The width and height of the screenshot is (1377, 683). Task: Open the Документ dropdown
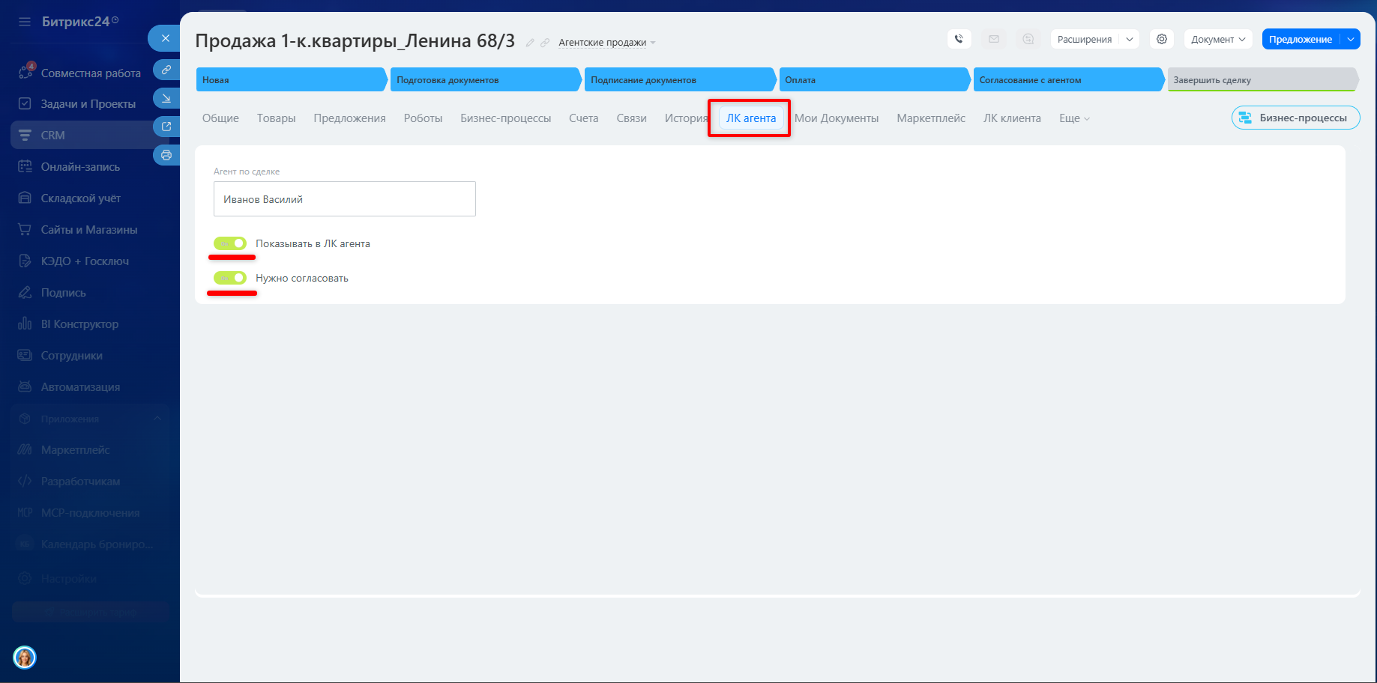pyautogui.click(x=1217, y=39)
